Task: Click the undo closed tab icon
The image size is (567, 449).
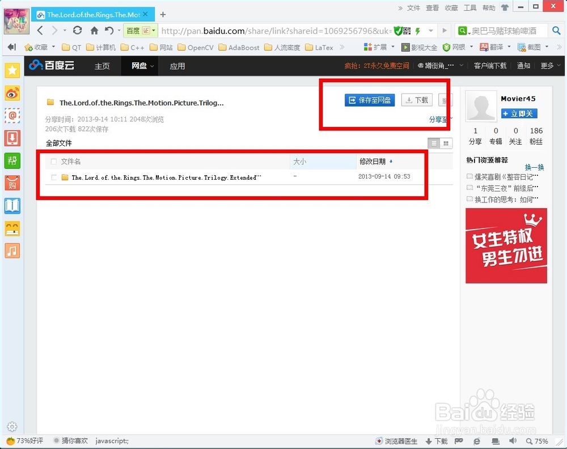Action: click(x=109, y=31)
